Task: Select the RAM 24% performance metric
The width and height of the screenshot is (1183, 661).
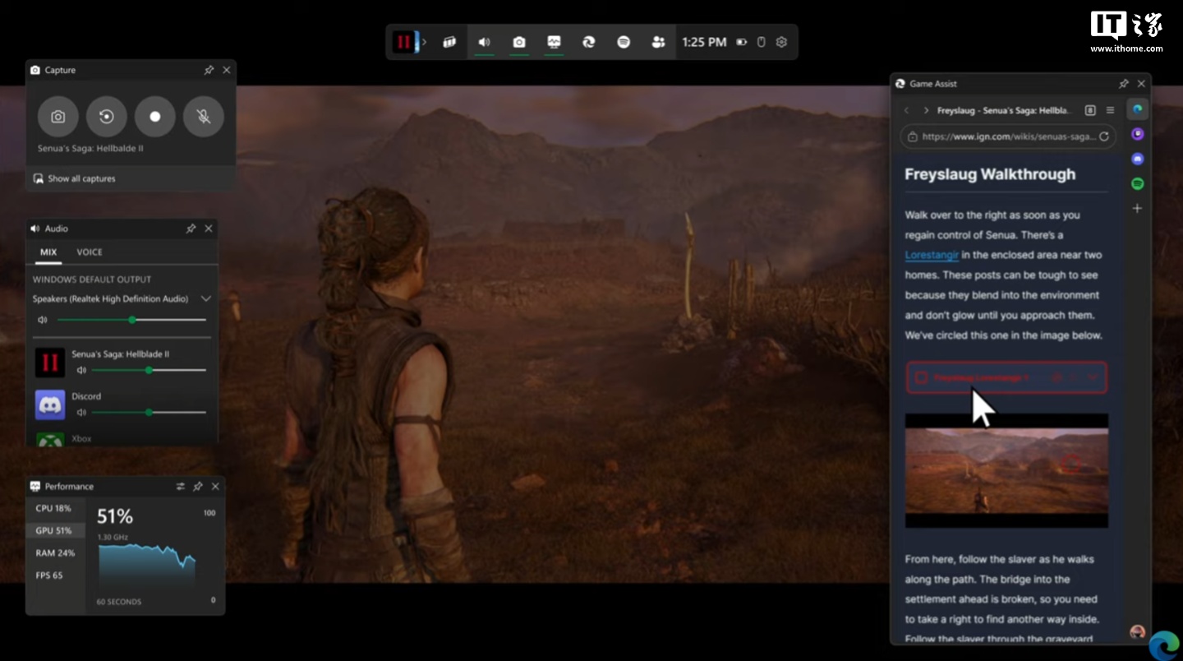Action: coord(55,553)
